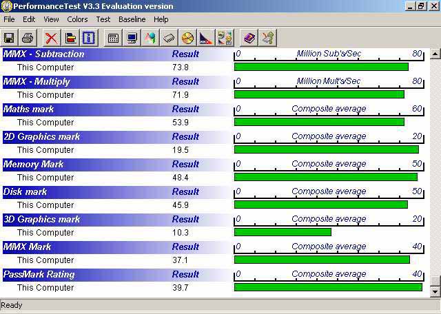
Task: Run the MMX test icon
Action: (x=206, y=38)
